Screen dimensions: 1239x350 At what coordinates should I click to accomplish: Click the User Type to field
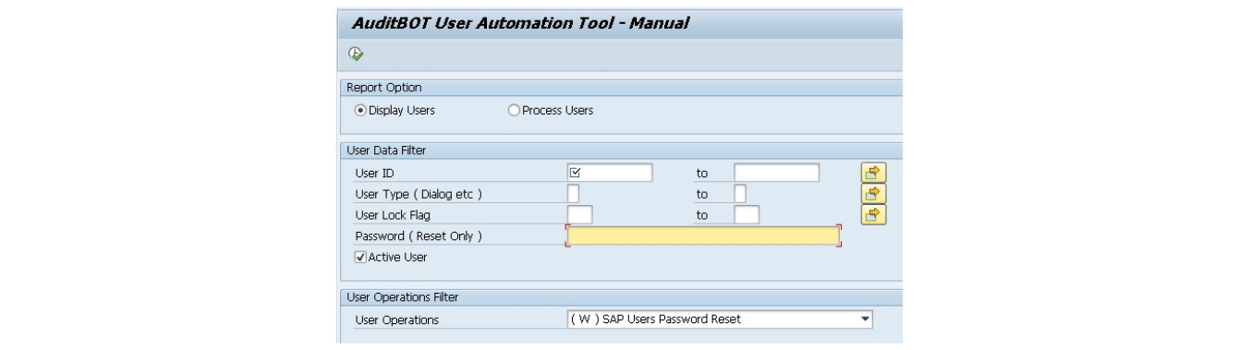740,194
